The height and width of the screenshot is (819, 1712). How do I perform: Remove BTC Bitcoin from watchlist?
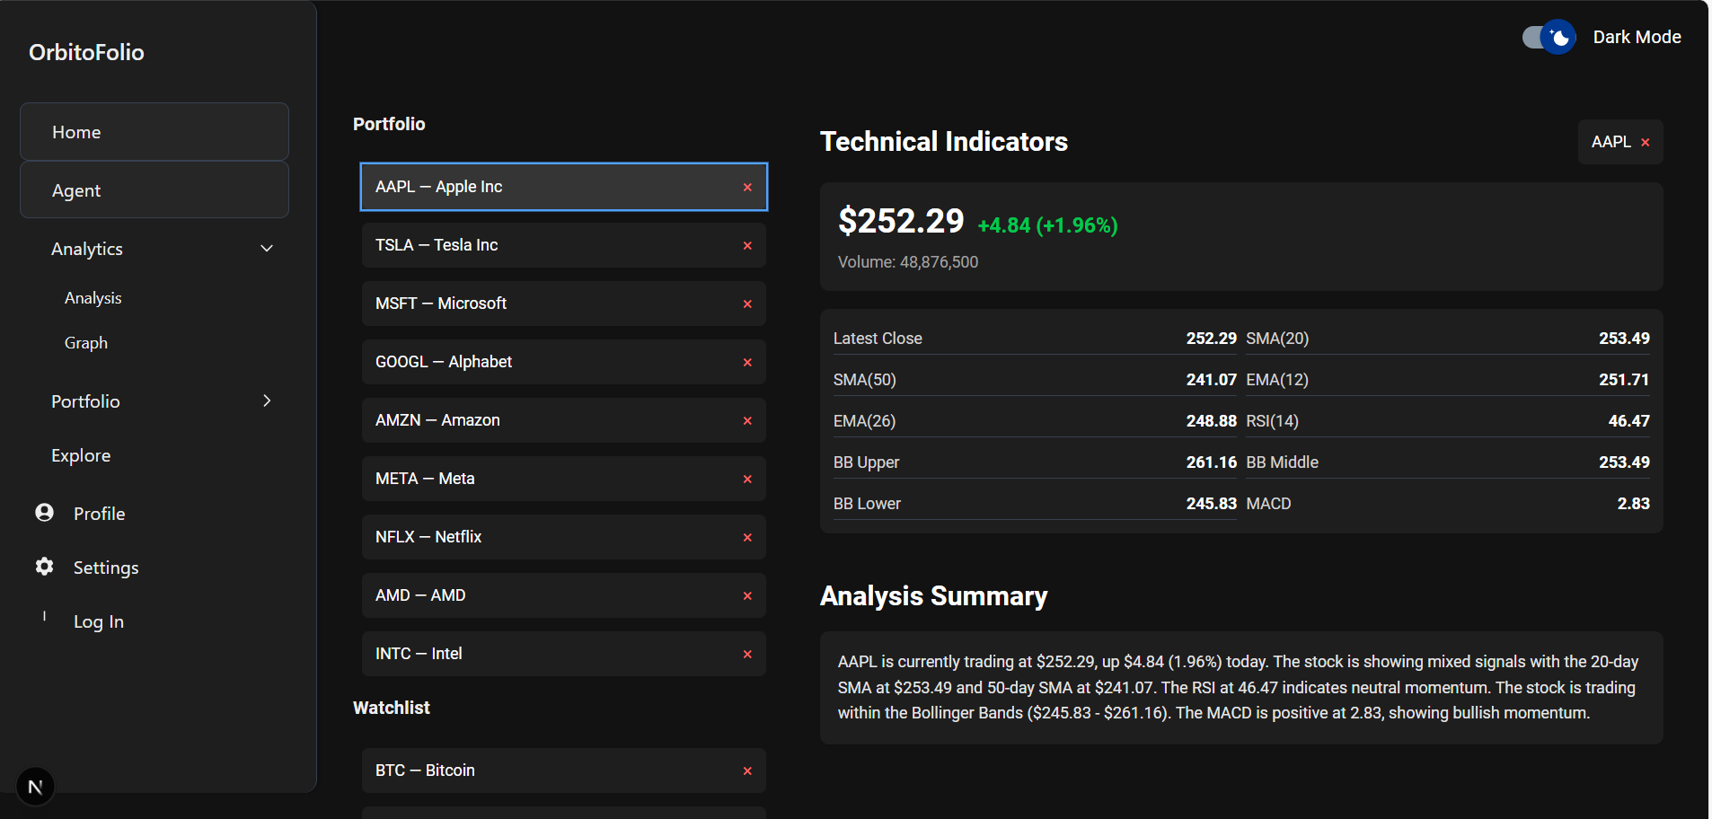(747, 771)
